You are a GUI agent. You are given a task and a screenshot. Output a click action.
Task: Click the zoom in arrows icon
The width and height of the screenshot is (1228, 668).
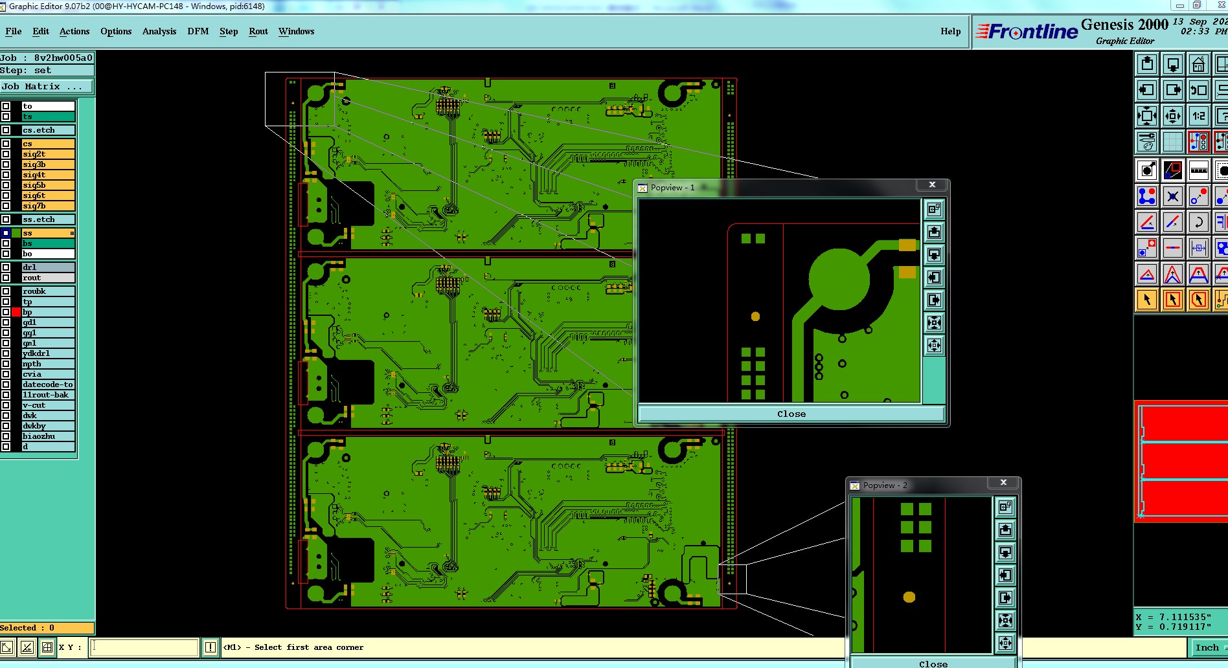(x=1147, y=116)
